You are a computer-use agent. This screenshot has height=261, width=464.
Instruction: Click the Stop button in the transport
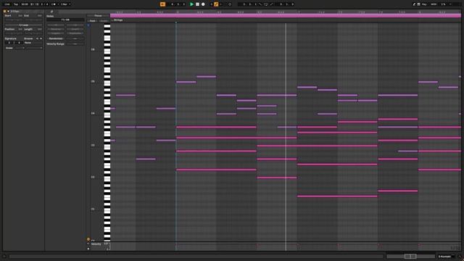point(197,4)
